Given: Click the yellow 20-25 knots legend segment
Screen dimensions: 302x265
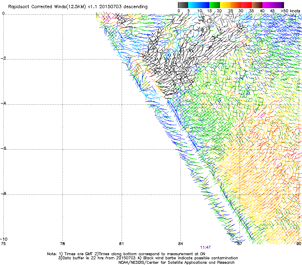Looking at the screenshot, I should tap(225, 5).
